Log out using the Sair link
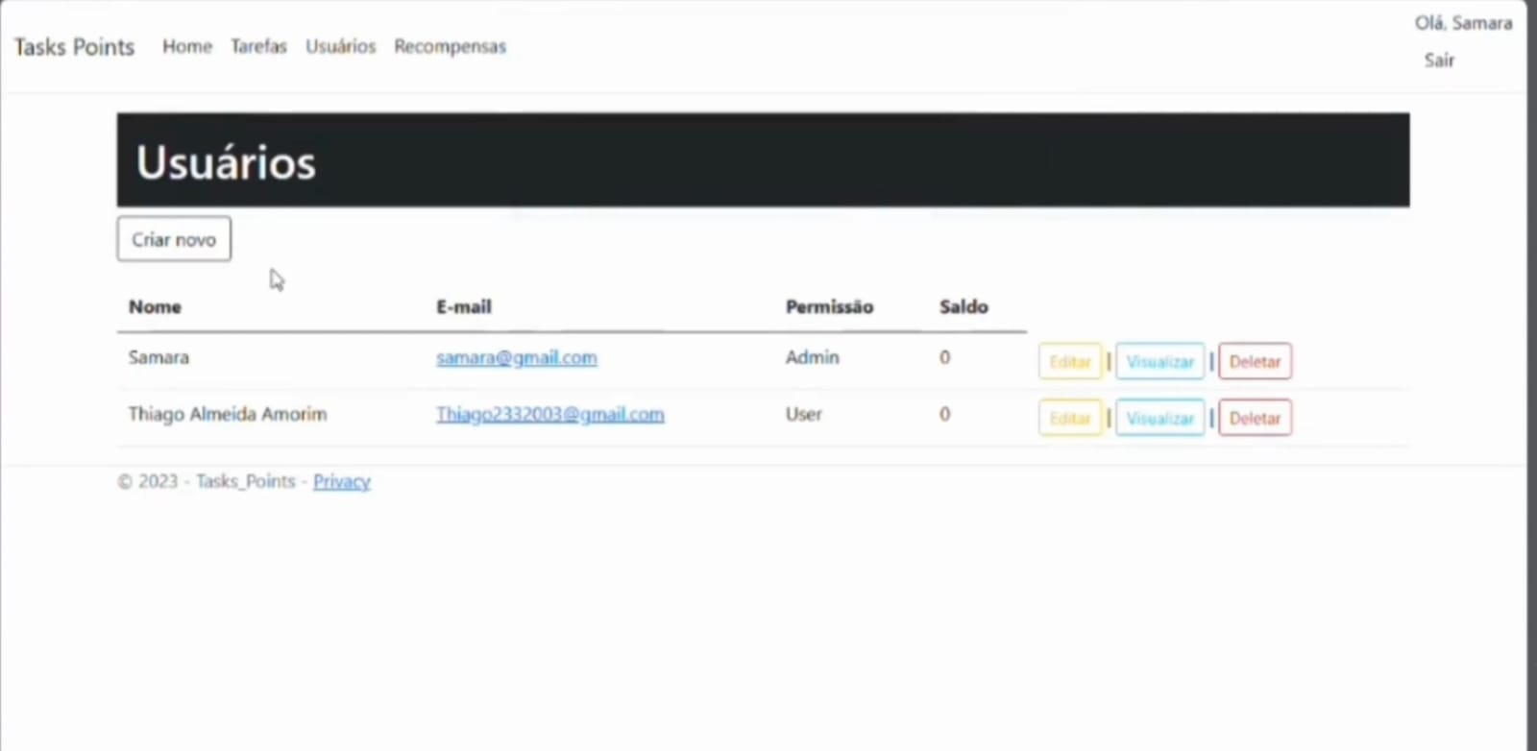The image size is (1537, 751). pyautogui.click(x=1438, y=61)
